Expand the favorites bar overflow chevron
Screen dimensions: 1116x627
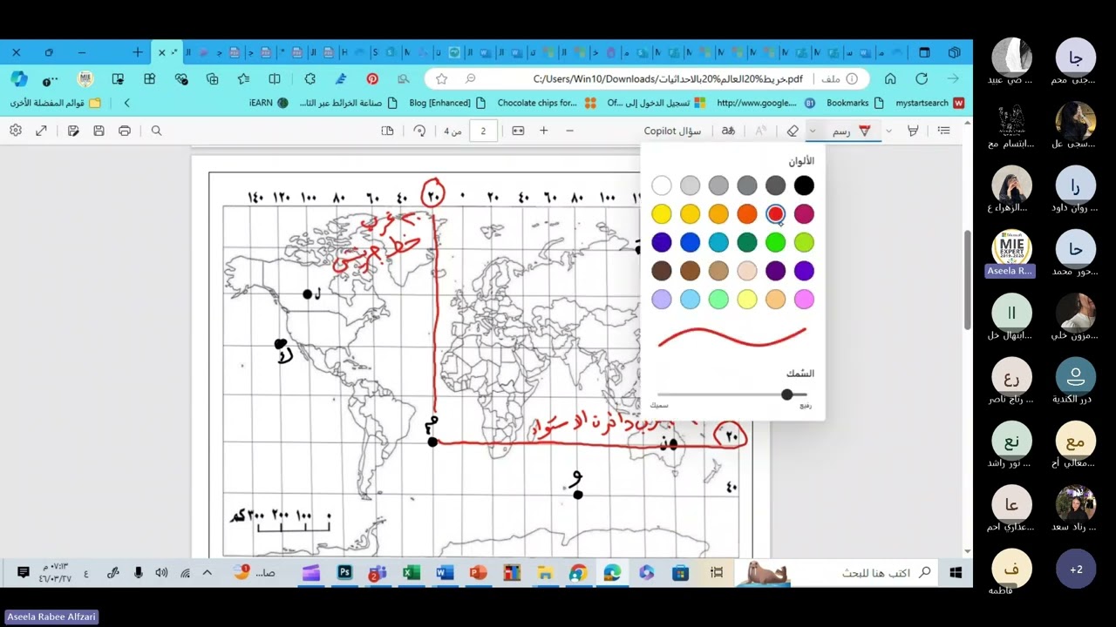[126, 103]
